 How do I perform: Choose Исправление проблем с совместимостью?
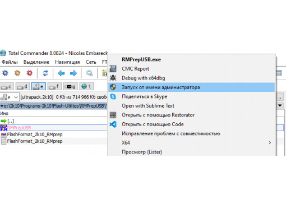pos(192,133)
